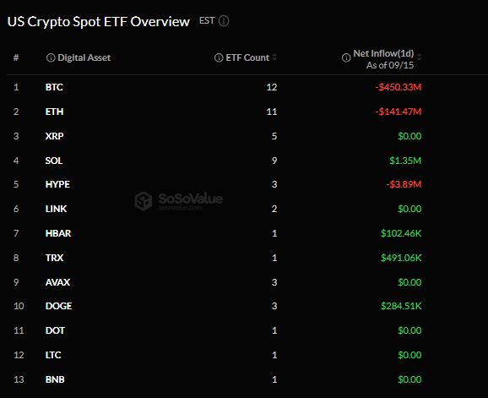The image size is (488, 398).
Task: Click the Digital Asset column header
Action: (84, 57)
